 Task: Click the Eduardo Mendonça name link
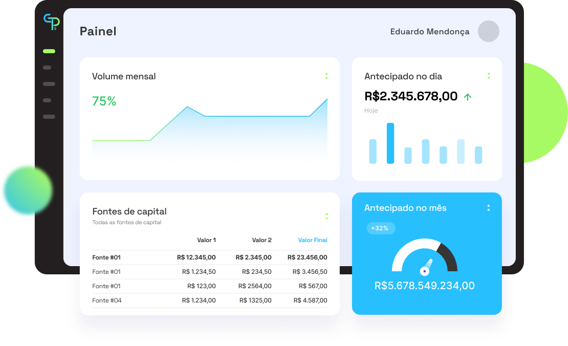tap(430, 31)
